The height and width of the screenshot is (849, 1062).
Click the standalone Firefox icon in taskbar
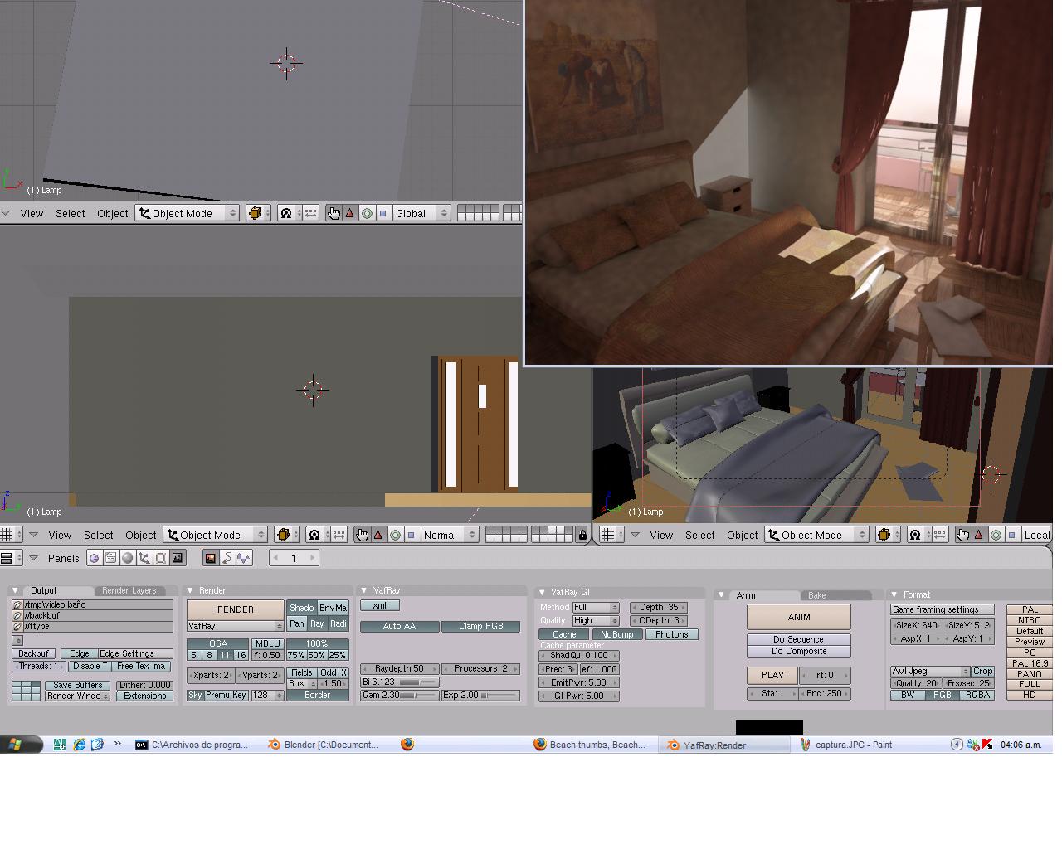[x=407, y=745]
